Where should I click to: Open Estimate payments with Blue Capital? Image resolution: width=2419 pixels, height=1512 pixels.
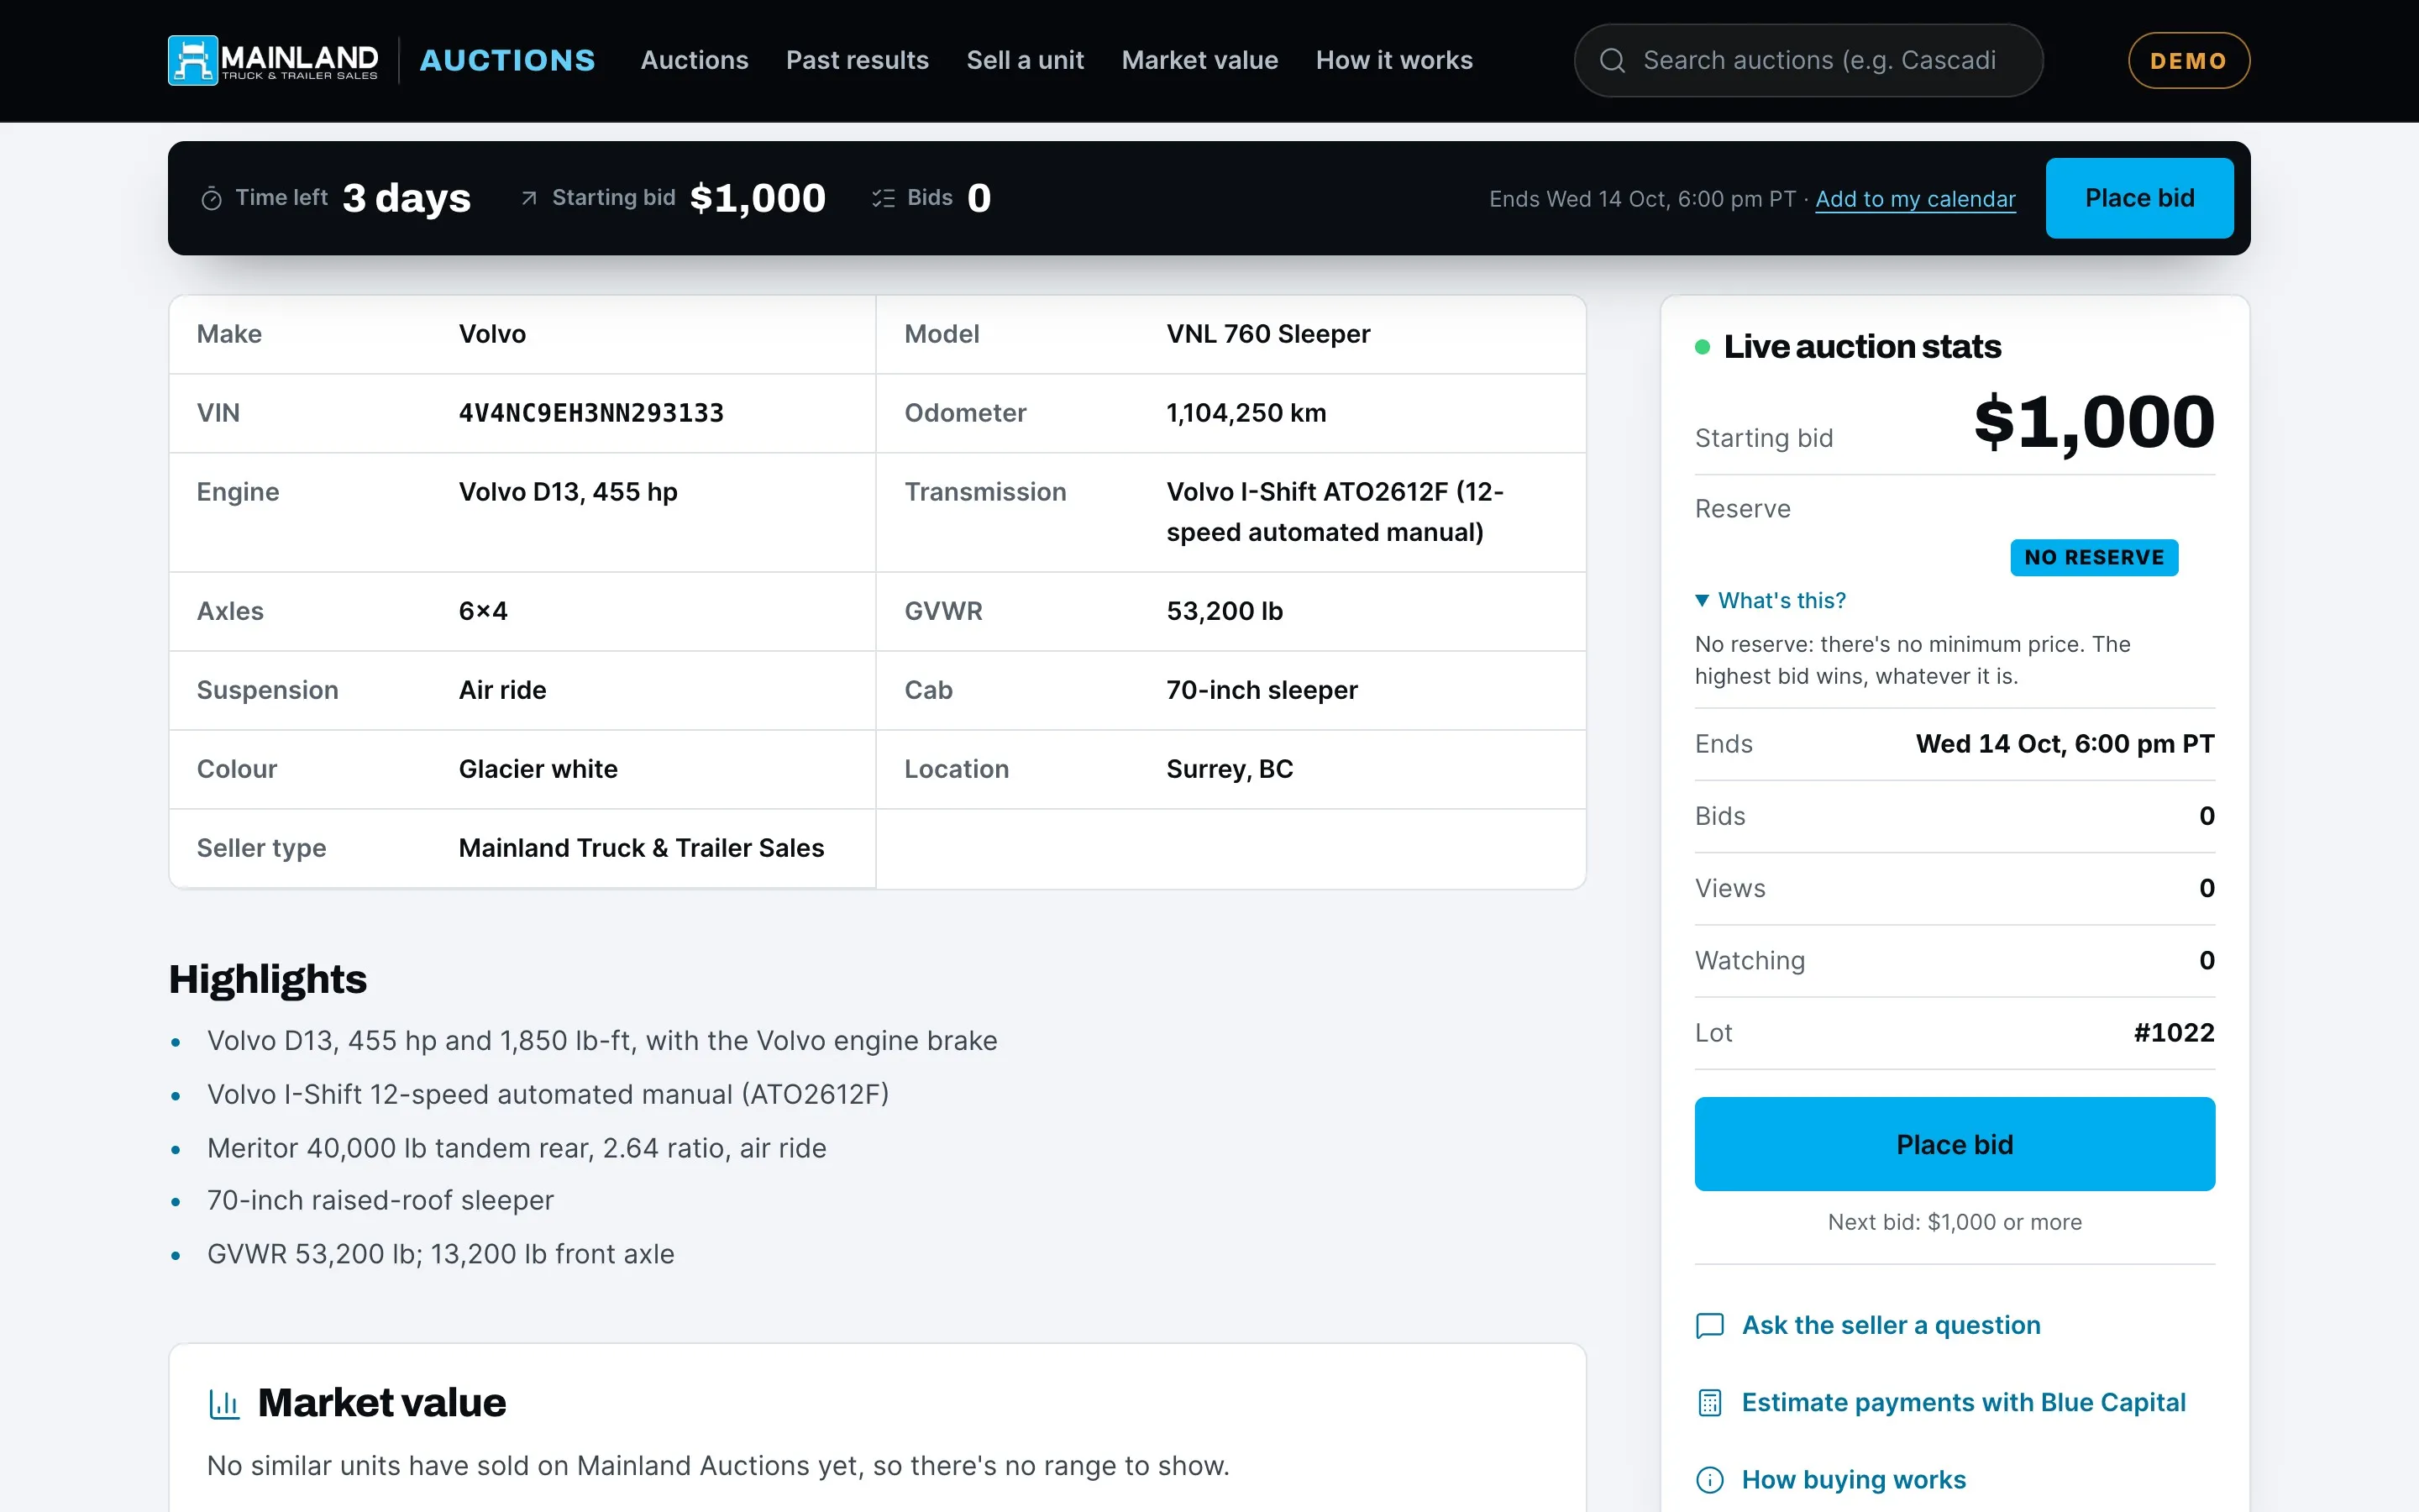[1965, 1402]
